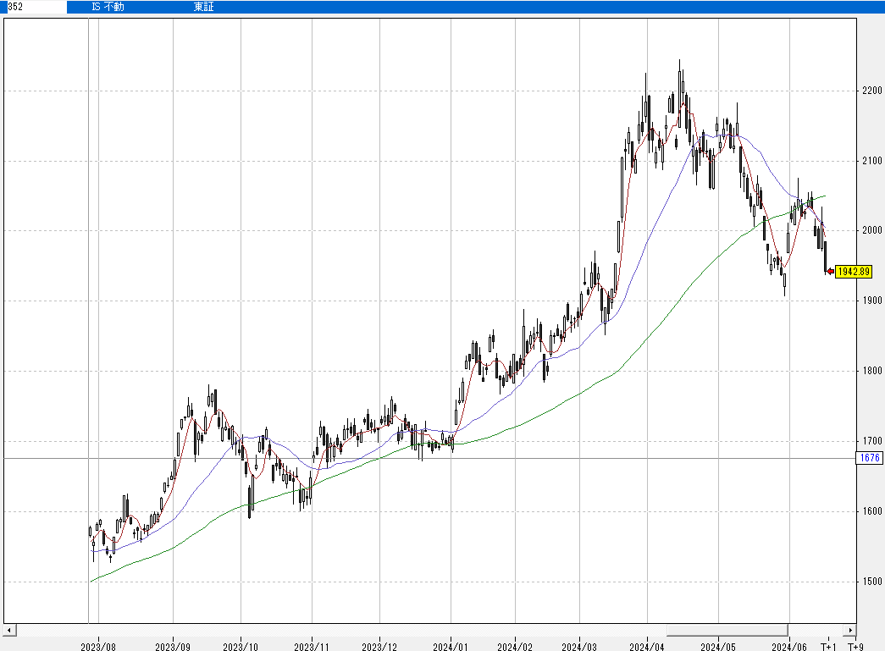The height and width of the screenshot is (651, 885).
Task: Click the 2023/12 date label
Action: point(379,647)
